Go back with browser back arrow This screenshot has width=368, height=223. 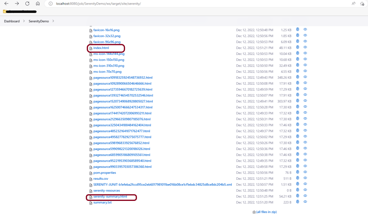(x=6, y=4)
